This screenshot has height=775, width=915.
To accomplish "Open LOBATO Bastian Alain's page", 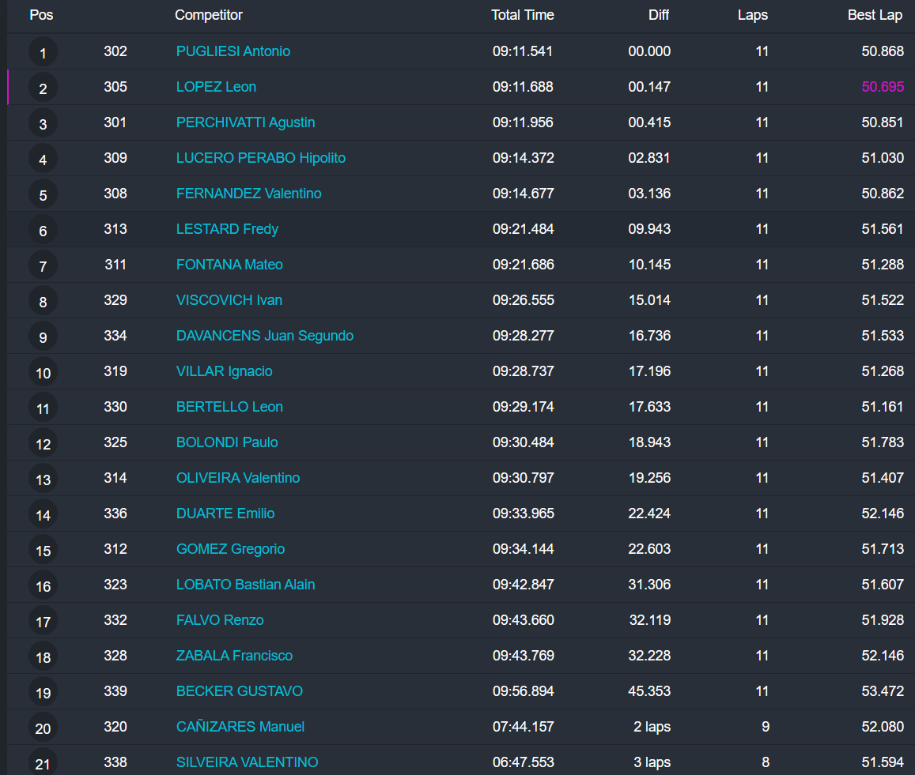I will coord(245,585).
